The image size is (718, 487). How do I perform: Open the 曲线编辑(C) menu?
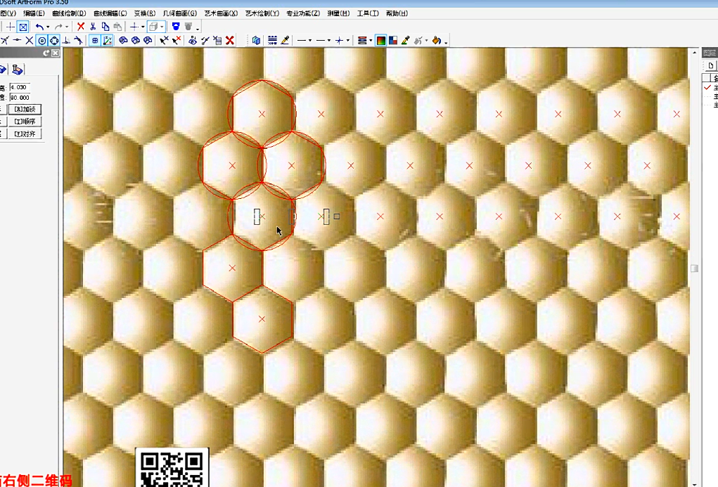(110, 13)
